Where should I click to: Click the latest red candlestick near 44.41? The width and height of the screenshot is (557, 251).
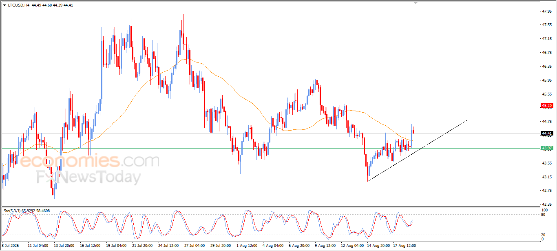[413, 131]
